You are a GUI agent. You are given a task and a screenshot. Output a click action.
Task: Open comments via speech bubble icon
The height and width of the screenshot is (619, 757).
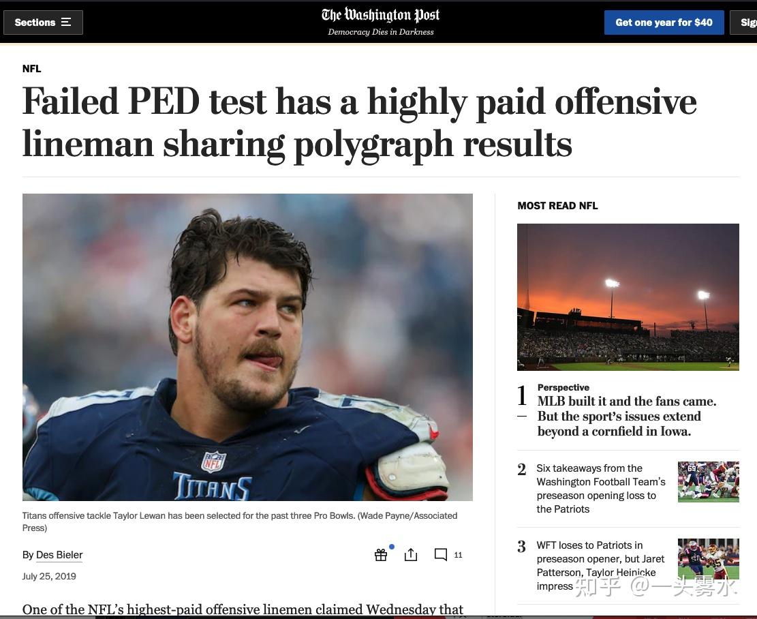440,555
